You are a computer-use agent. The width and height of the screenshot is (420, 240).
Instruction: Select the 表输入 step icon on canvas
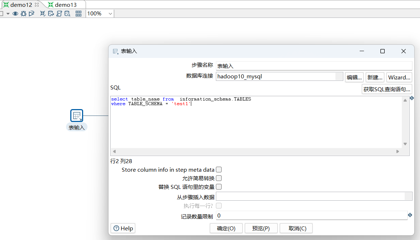pos(77,116)
